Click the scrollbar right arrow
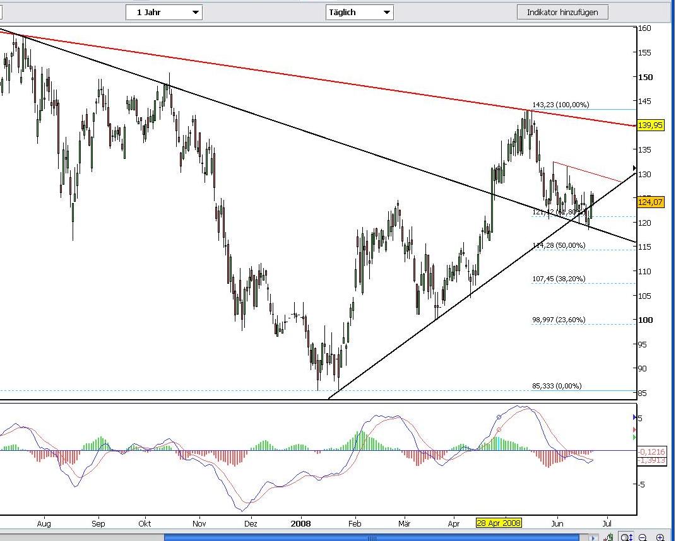The image size is (676, 541). [594, 538]
